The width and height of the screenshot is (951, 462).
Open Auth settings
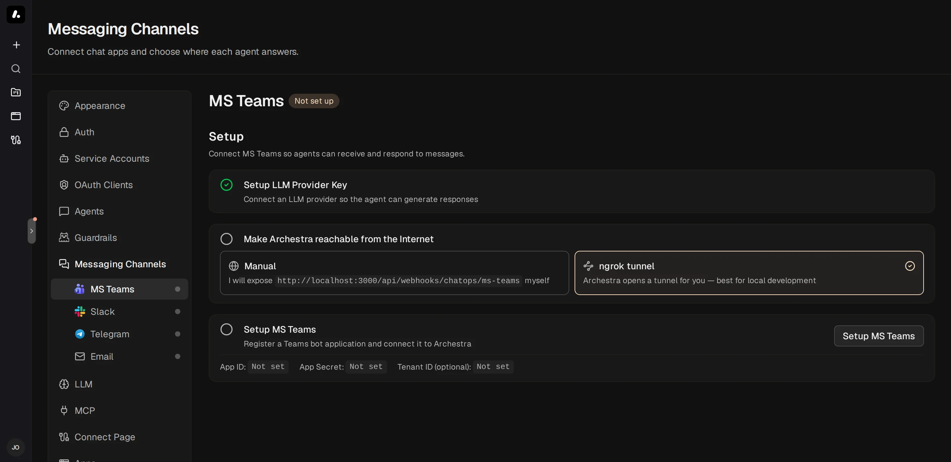click(x=119, y=132)
